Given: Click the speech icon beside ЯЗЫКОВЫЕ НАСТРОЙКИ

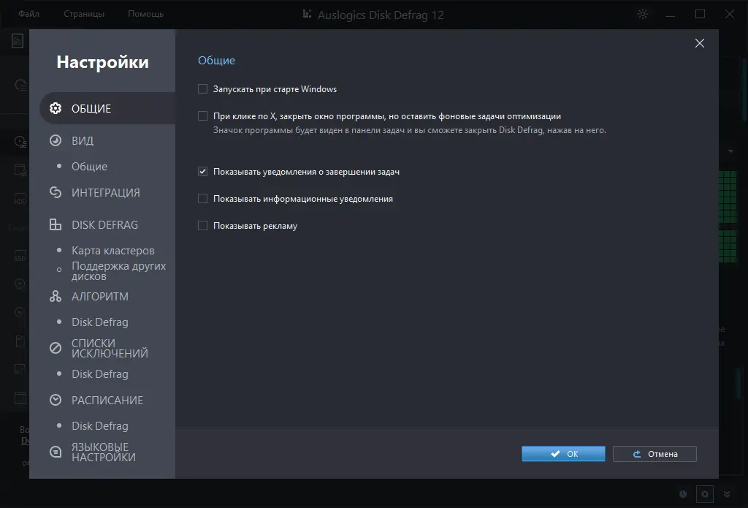Looking at the screenshot, I should 56,452.
